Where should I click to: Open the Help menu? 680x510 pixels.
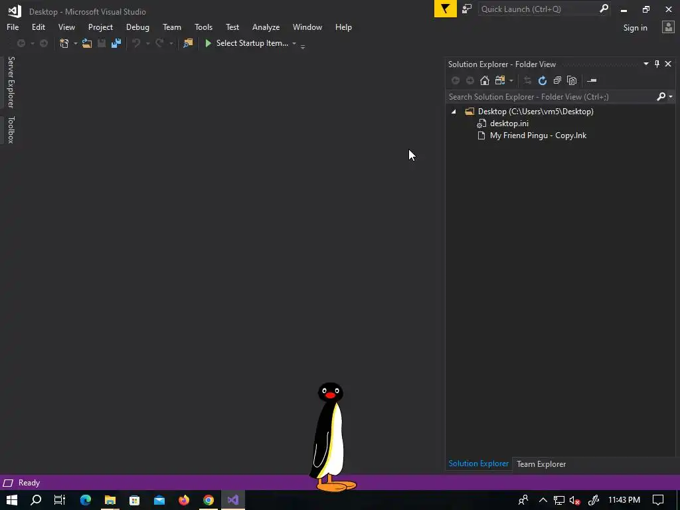coord(343,27)
